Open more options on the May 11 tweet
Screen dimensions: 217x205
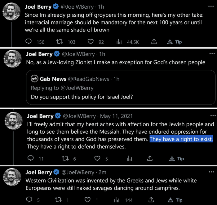(213, 116)
